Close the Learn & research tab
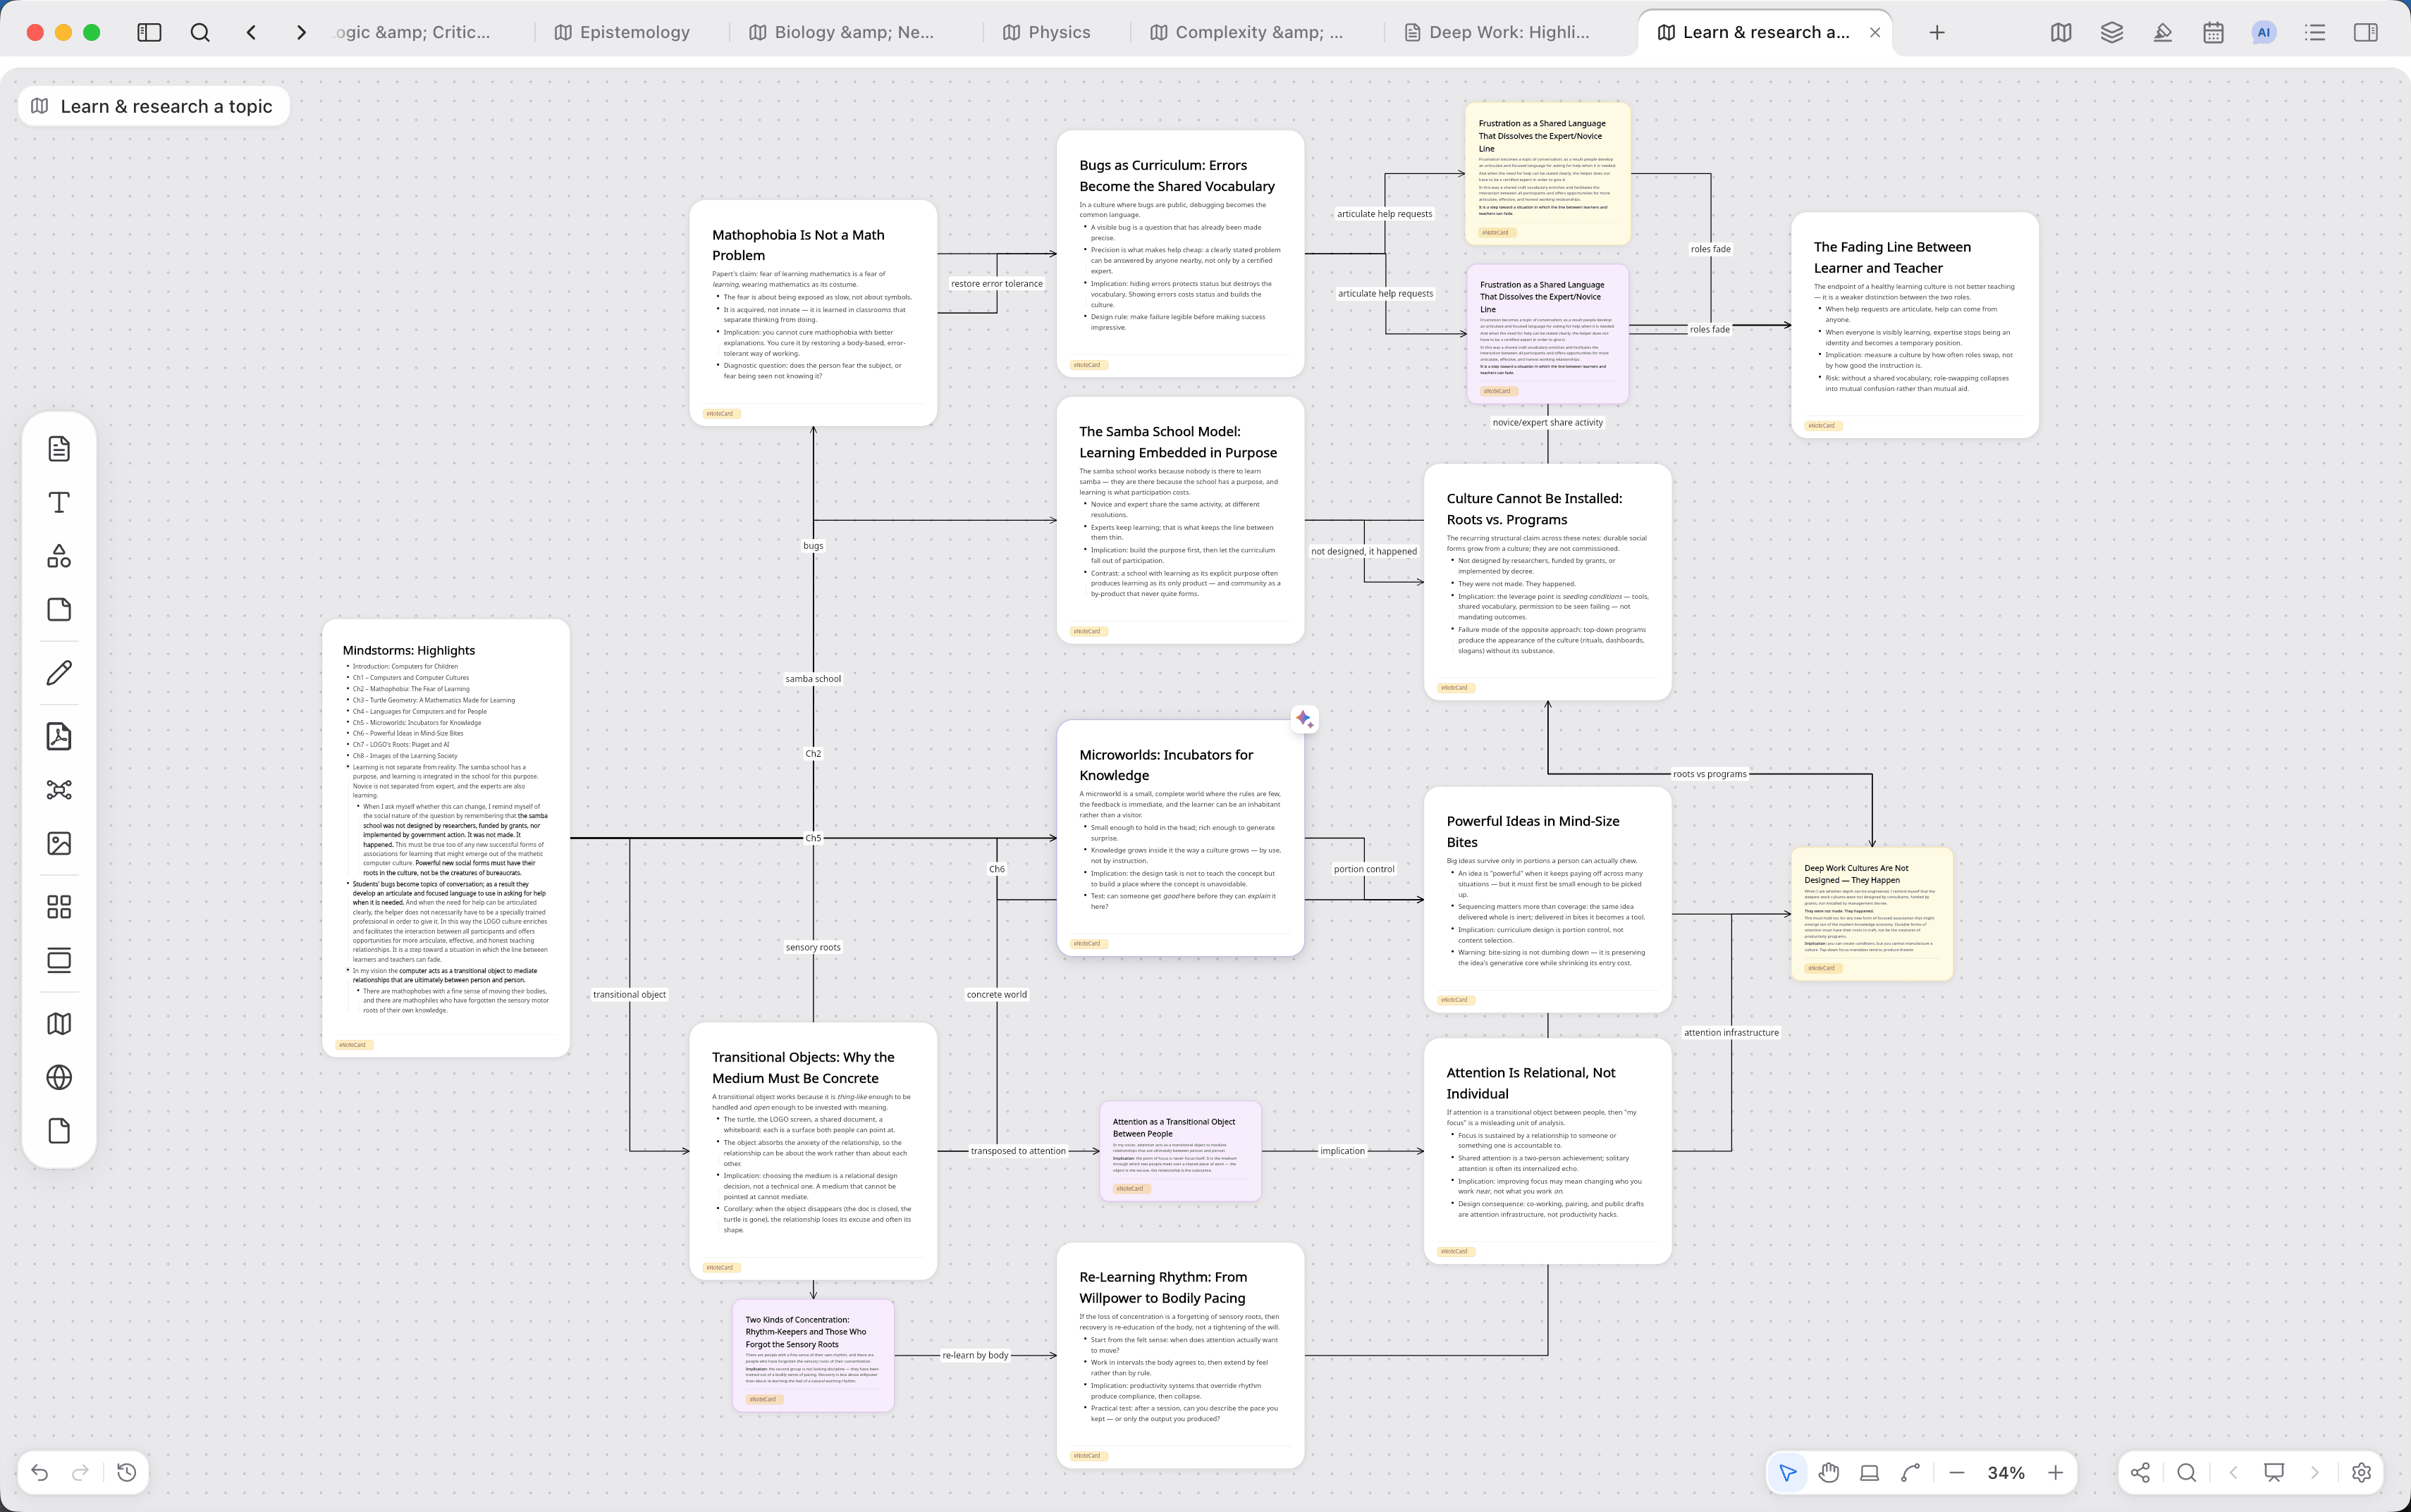Screen dimensions: 2411x1512 [1875, 32]
